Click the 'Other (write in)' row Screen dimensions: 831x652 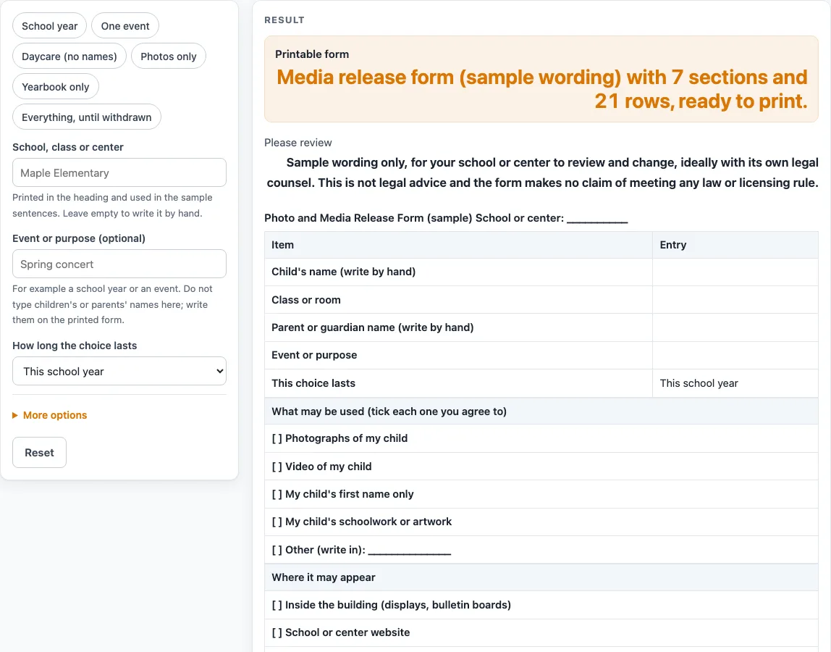click(541, 550)
